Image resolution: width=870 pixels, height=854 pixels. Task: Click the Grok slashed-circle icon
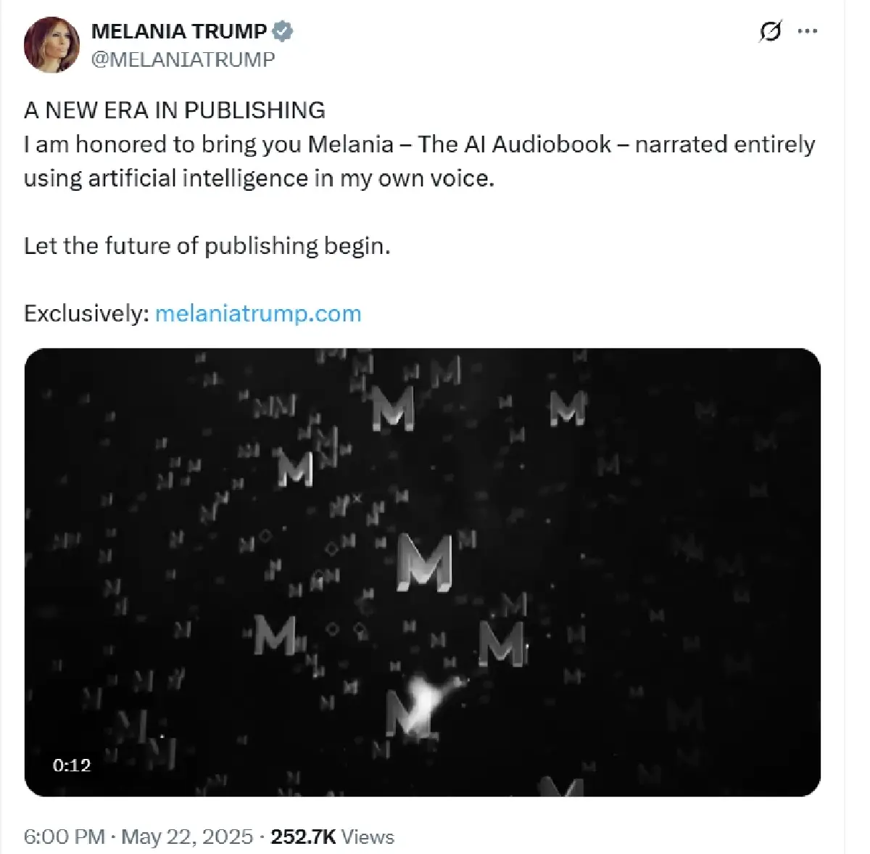click(x=770, y=32)
